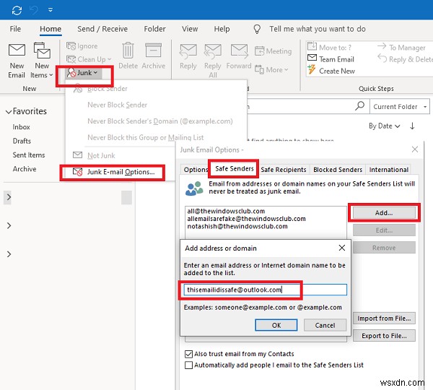
Task: Switch to the Home ribbon tab
Action: (x=51, y=29)
